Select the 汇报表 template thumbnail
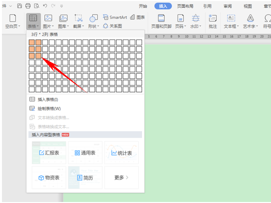This screenshot has width=271, height=203. coord(49,153)
